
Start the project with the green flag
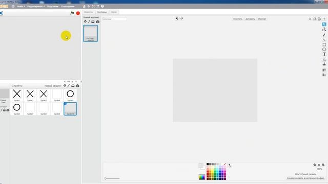pyautogui.click(x=72, y=13)
